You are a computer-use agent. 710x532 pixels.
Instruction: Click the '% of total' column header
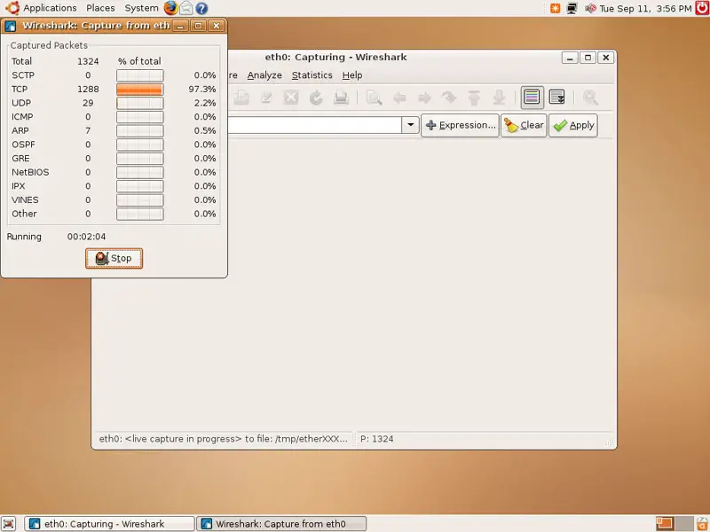[139, 61]
